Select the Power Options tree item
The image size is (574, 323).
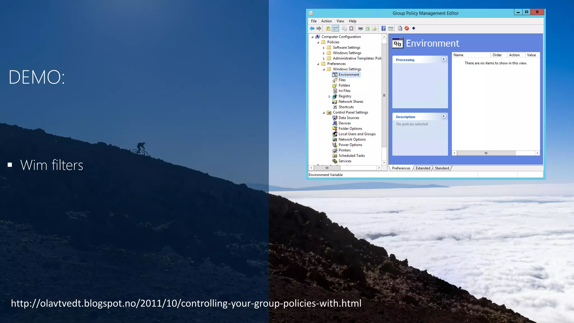pos(347,145)
